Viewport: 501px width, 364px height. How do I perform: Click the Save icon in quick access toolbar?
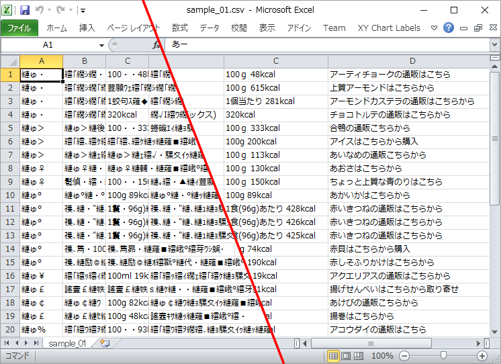point(25,10)
